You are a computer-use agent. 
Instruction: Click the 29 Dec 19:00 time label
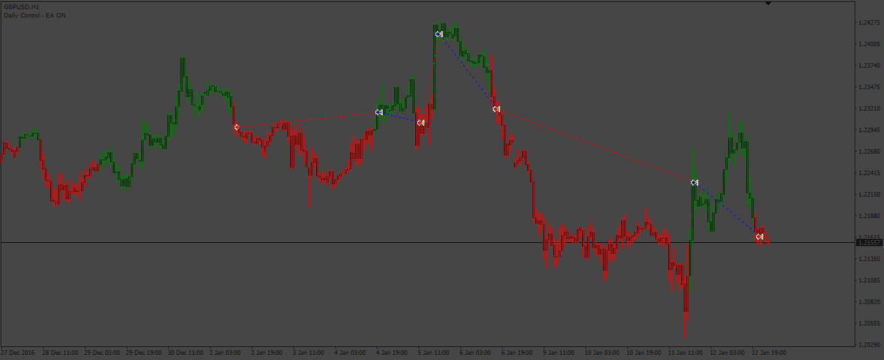[144, 353]
